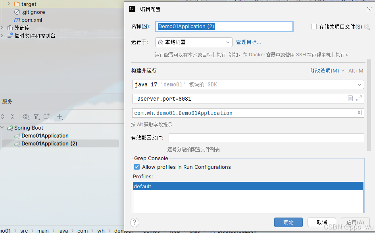Click collapse all in Services toolbar
This screenshot has height=233, width=375.
click(x=13, y=116)
